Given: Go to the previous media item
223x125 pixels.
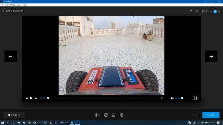Looking at the screenshot, I should tap(10, 56).
